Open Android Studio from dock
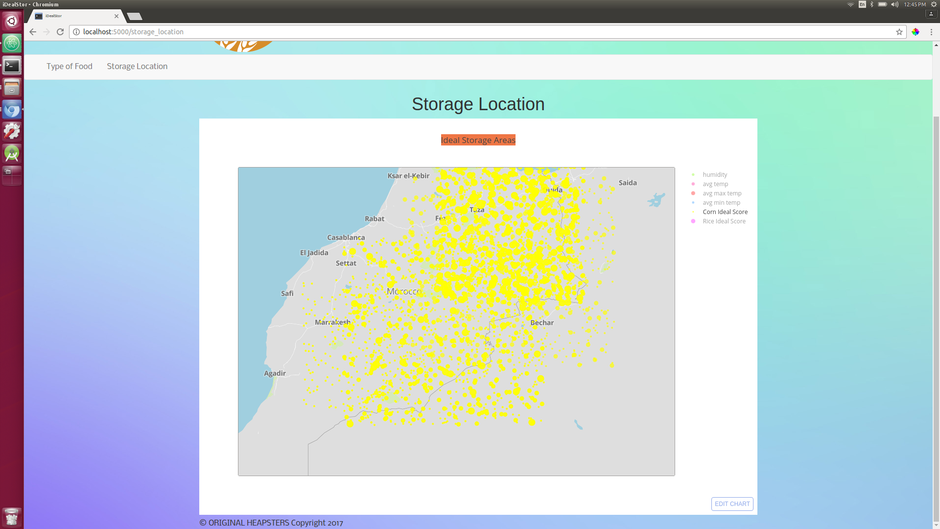This screenshot has width=940, height=529. click(12, 153)
